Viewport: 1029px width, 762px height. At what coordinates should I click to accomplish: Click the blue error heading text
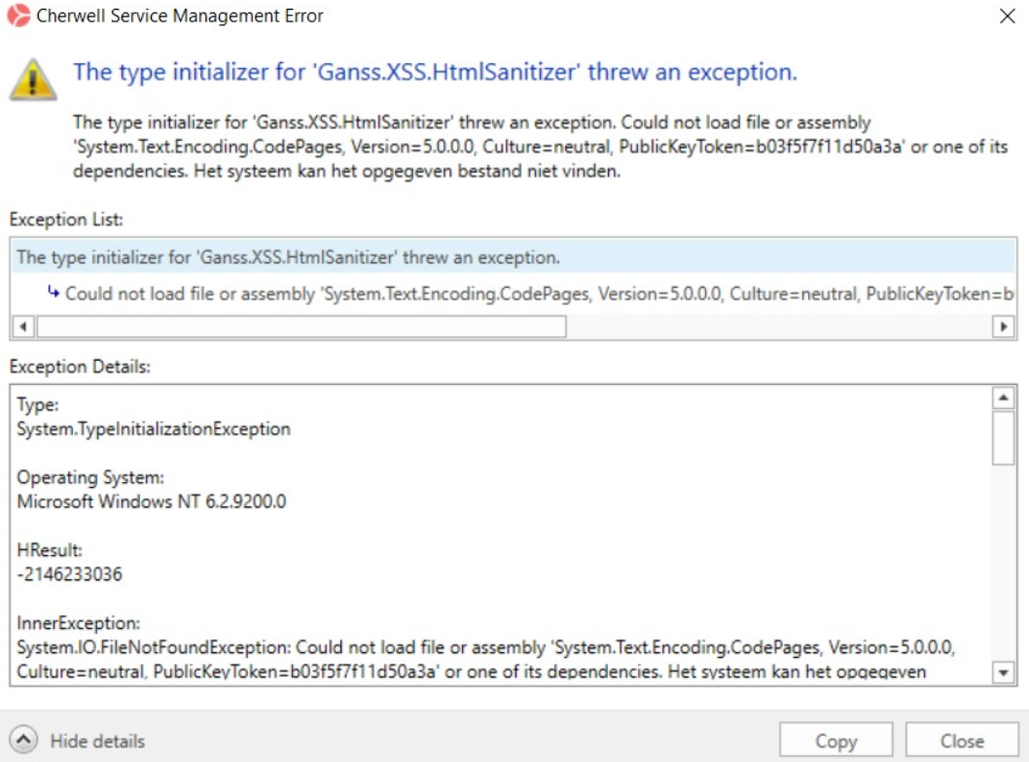(x=435, y=72)
